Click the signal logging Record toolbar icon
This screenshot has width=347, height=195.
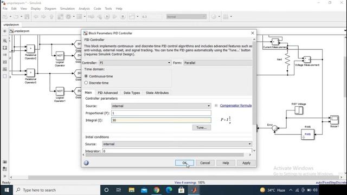[132, 17]
